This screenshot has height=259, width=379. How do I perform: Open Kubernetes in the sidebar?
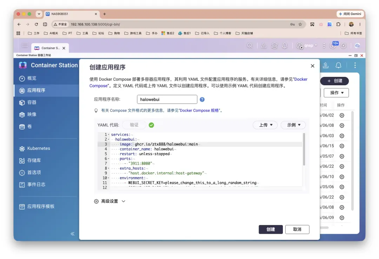pos(34,148)
